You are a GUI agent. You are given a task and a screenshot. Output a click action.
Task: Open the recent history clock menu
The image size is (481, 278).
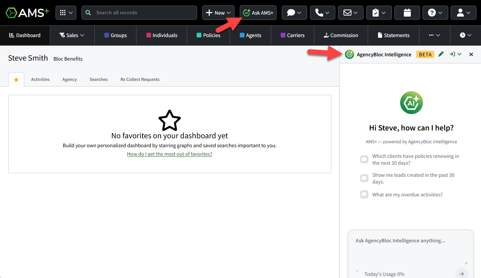point(466,35)
